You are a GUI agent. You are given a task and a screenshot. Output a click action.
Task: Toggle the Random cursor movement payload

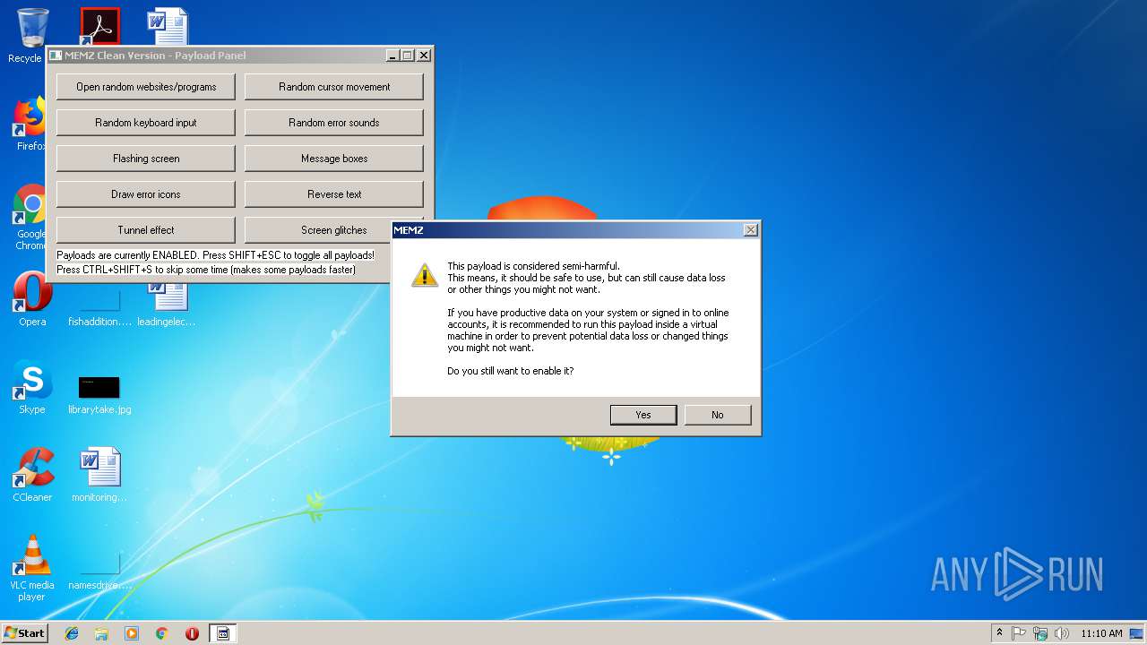pos(334,87)
